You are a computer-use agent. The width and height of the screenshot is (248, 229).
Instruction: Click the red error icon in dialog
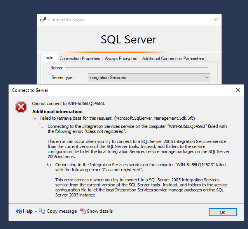click(x=21, y=107)
